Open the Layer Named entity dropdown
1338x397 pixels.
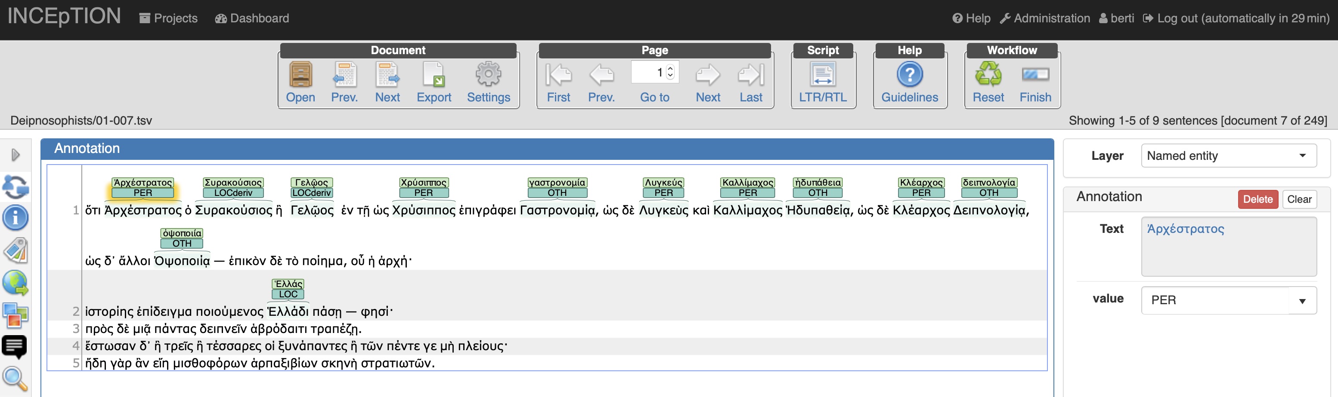[x=1228, y=156]
